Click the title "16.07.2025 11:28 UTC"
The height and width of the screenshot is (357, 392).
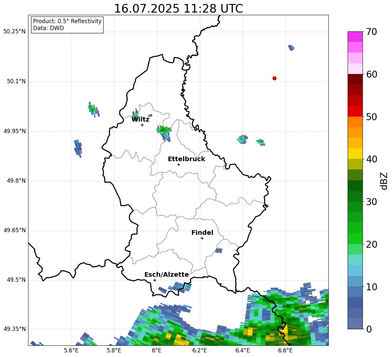point(178,9)
